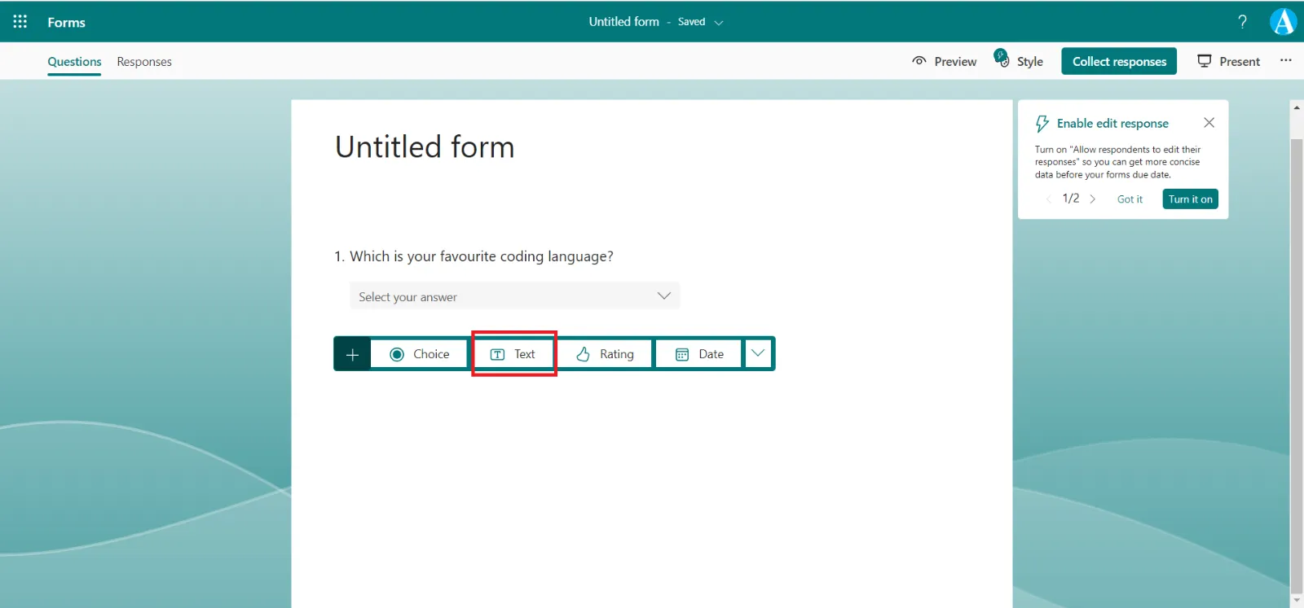
Task: Add a Date question
Action: (699, 354)
